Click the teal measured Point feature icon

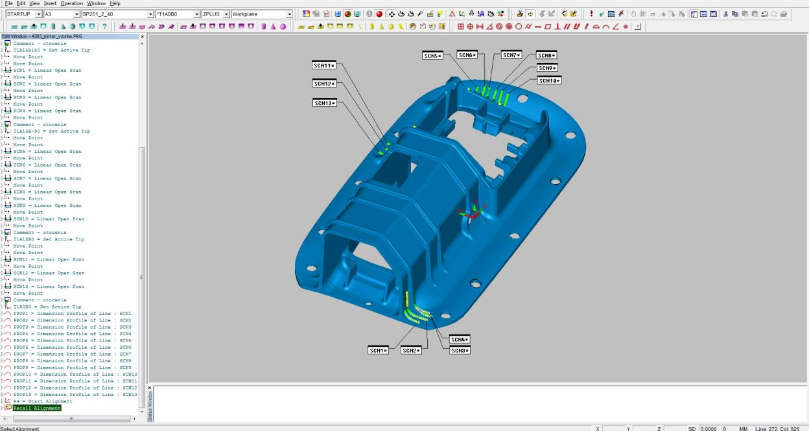click(14, 27)
